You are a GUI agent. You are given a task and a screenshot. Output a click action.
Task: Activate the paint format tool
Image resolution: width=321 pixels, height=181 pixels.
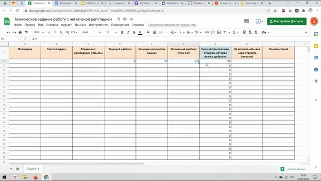point(26,32)
